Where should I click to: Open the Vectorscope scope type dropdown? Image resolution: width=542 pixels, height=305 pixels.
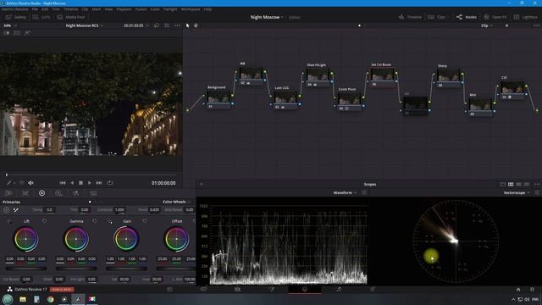click(x=517, y=192)
